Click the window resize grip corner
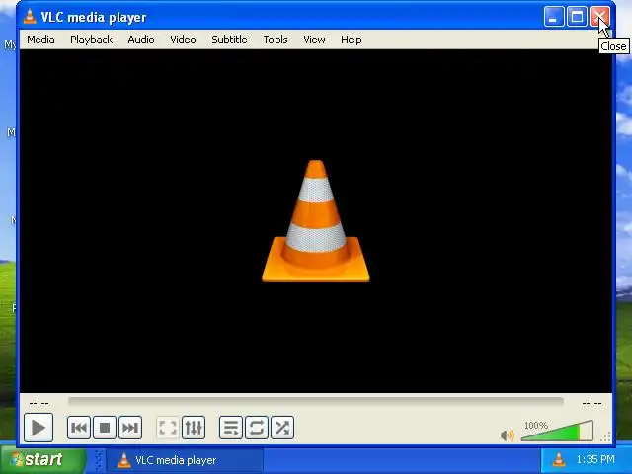The width and height of the screenshot is (632, 474). 605,437
